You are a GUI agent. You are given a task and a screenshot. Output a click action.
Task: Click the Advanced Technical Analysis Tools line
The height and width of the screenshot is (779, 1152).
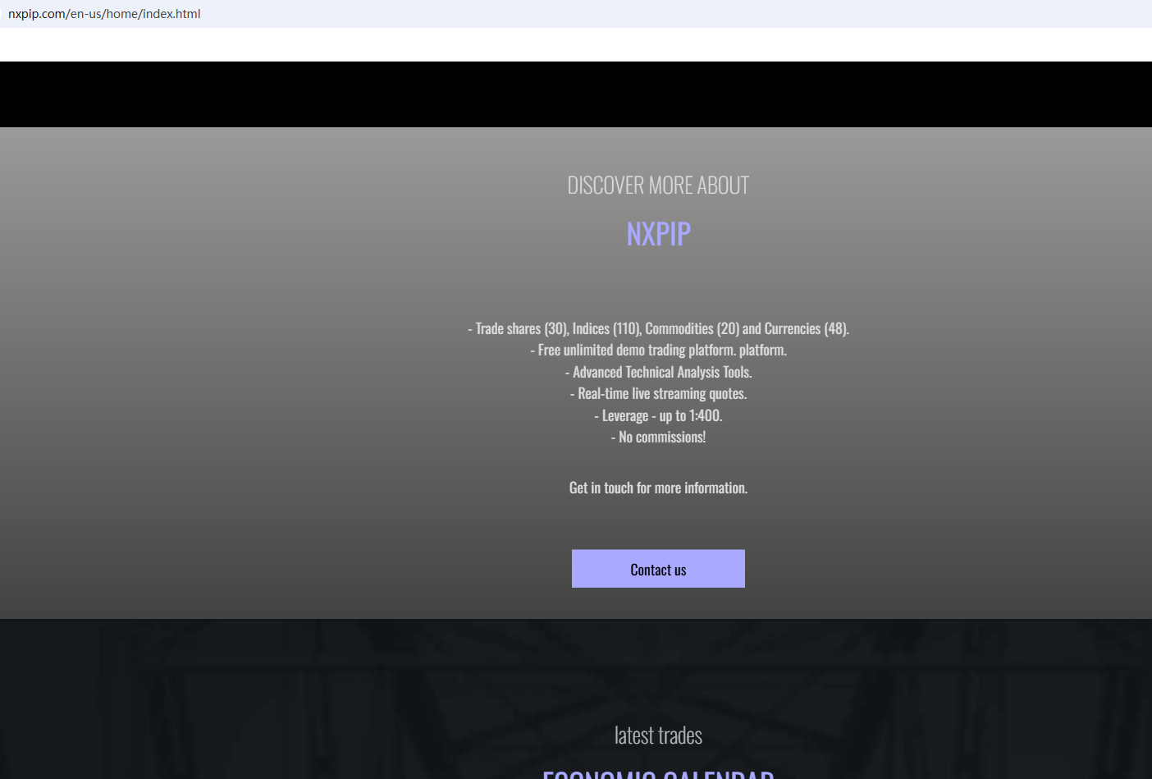[658, 372]
